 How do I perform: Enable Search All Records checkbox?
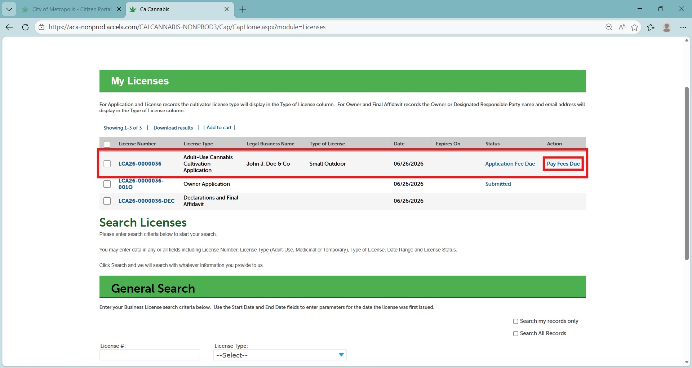pos(516,334)
